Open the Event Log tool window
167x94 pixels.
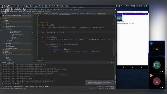100,86
